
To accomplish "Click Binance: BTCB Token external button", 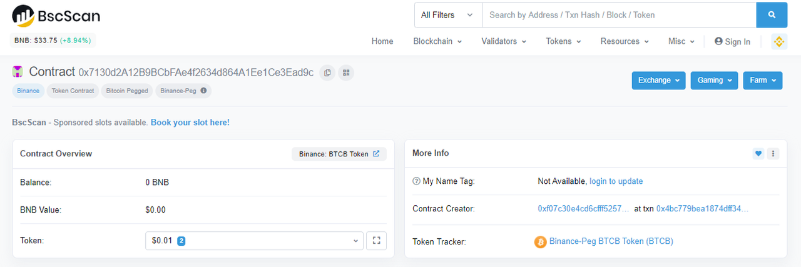I will [339, 154].
